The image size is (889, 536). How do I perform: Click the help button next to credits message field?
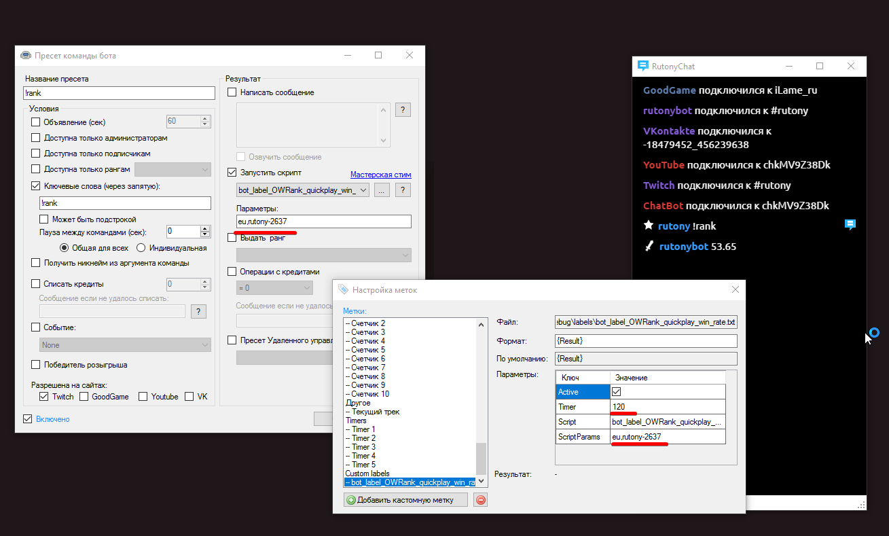pos(198,311)
